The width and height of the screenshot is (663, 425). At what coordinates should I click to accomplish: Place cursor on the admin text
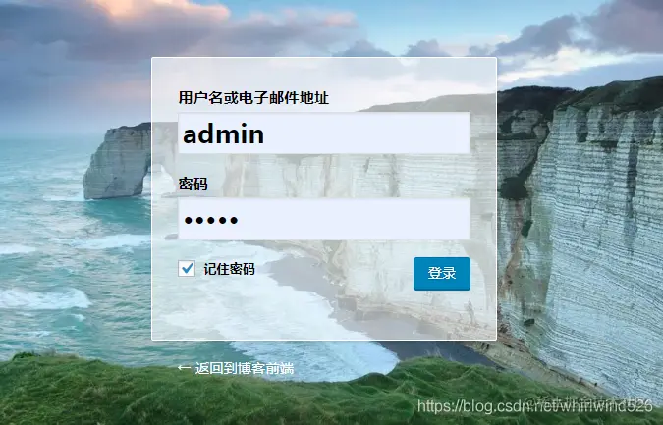point(223,134)
